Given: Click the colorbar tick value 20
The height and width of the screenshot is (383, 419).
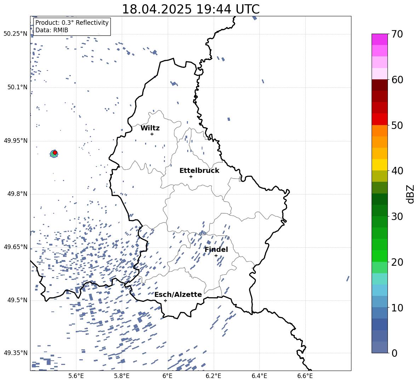Looking at the screenshot, I should click(x=397, y=262).
